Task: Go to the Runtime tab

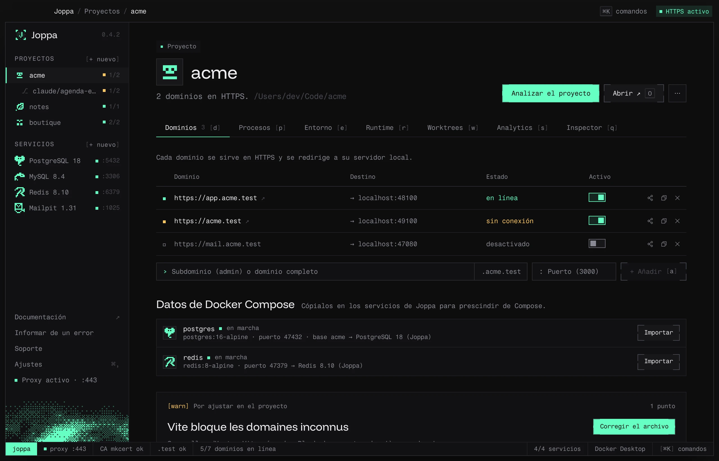Action: tap(387, 128)
